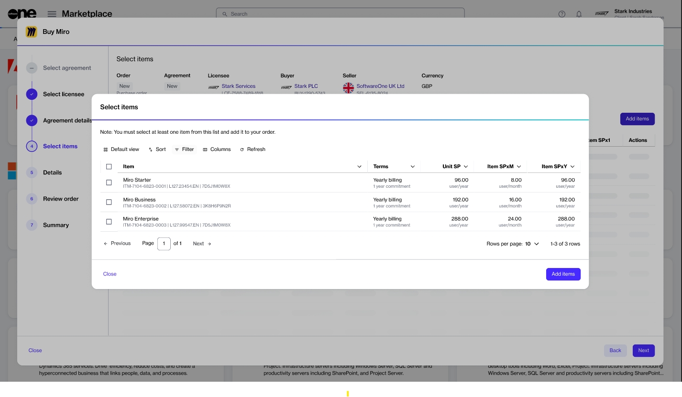Viewport: 682px width, 397px height.
Task: Click Add items in the dialog footer
Action: click(563, 274)
